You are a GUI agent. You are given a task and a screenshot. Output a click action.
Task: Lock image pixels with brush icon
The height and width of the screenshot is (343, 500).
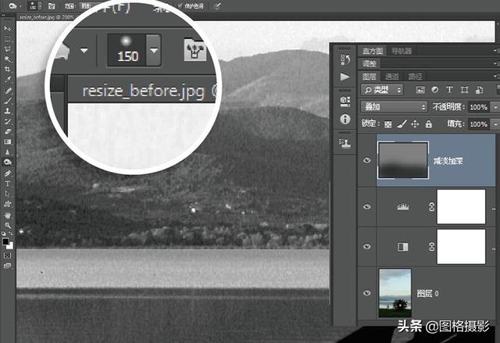[x=402, y=123]
